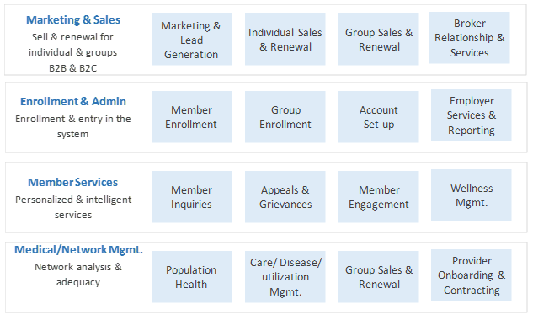This screenshot has height=320, width=533.
Task: Select the Enrollment & Admin heading
Action: (73, 101)
